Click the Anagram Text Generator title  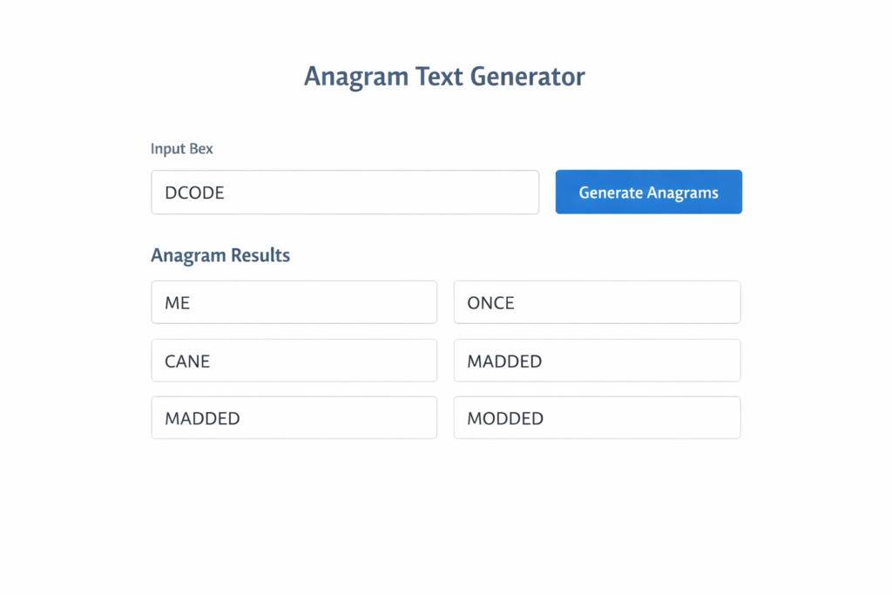[444, 77]
